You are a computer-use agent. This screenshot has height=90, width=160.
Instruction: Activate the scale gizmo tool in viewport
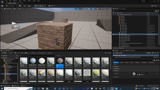point(82,9)
